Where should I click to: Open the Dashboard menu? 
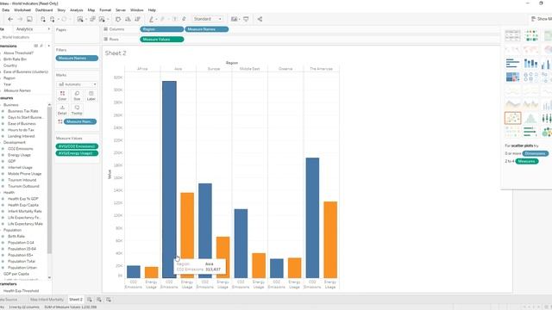pyautogui.click(x=44, y=10)
